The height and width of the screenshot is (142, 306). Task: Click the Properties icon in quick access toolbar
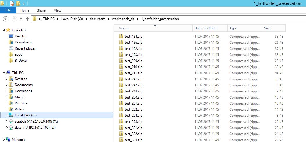tap(12, 3)
